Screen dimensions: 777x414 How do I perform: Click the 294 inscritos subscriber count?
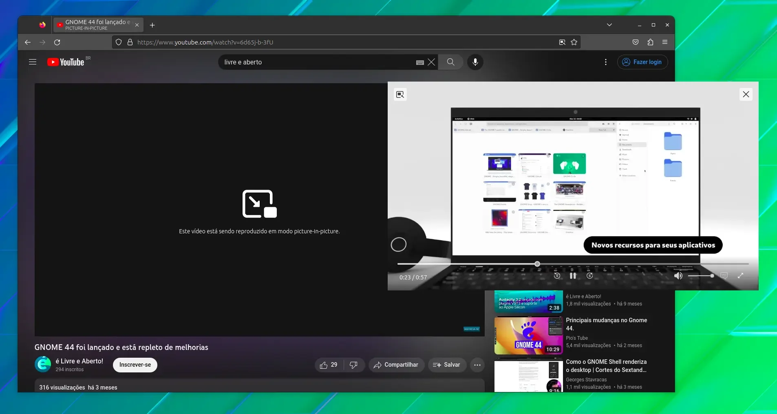coord(70,370)
